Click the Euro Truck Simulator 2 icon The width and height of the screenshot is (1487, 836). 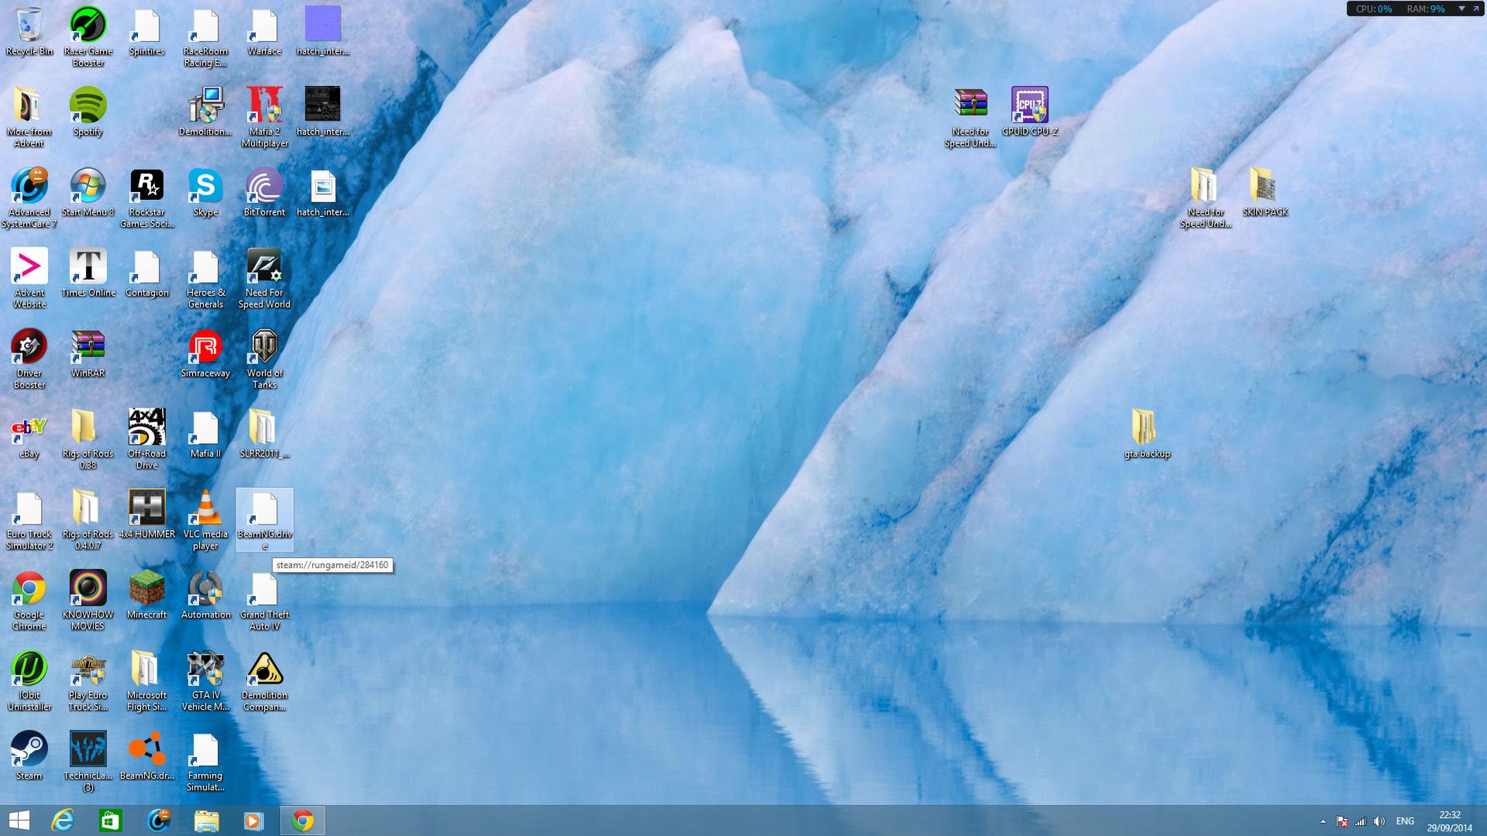click(x=29, y=521)
